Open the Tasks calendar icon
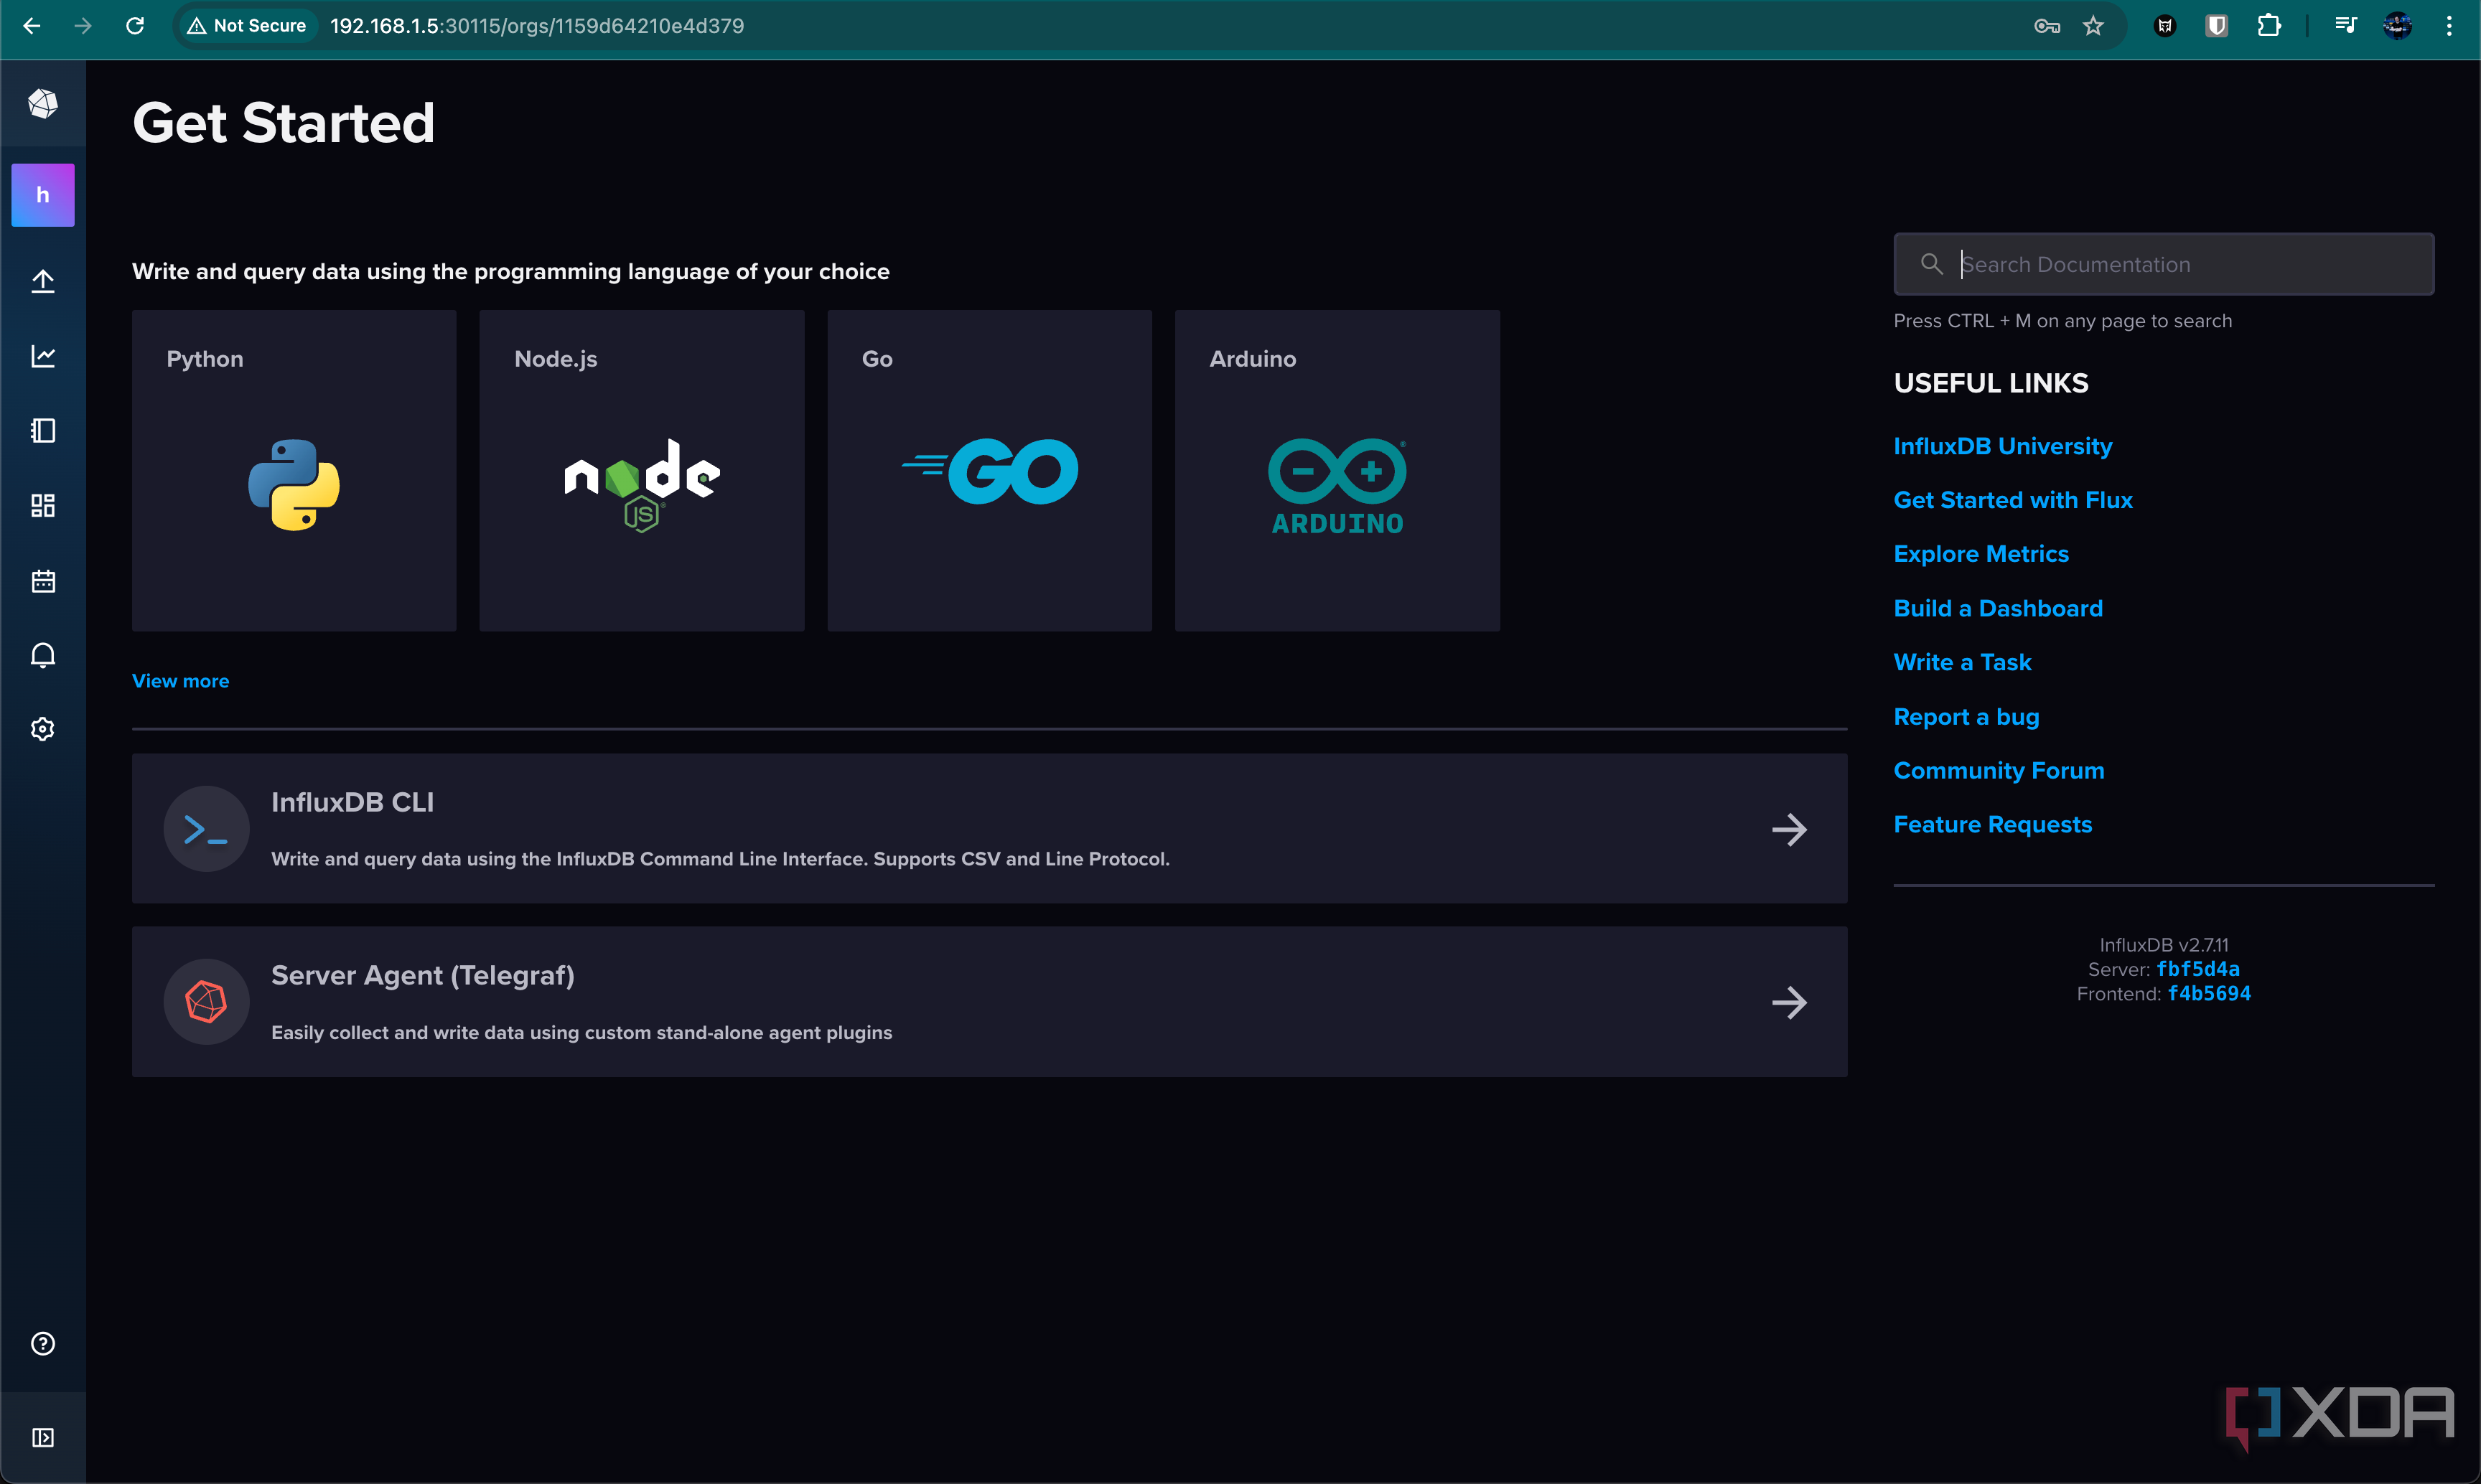The image size is (2481, 1484). coord(42,581)
